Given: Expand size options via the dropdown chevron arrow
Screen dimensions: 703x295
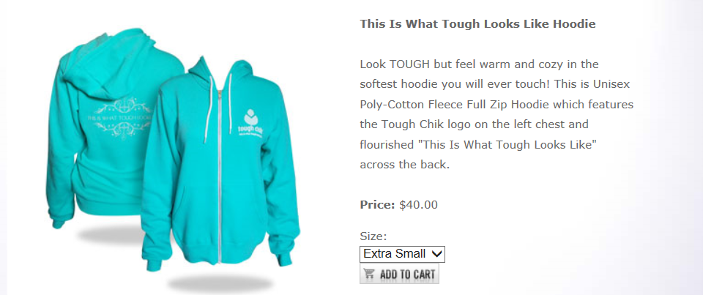Looking at the screenshot, I should tap(436, 254).
